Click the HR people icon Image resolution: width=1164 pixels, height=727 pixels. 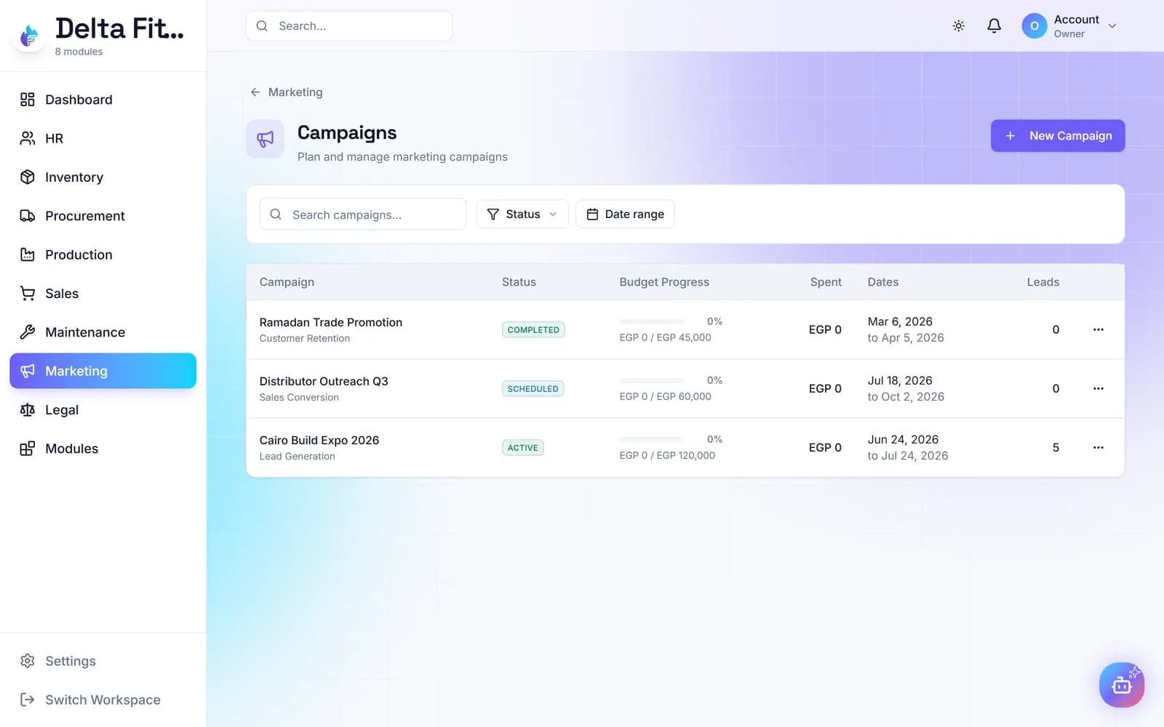(x=28, y=138)
